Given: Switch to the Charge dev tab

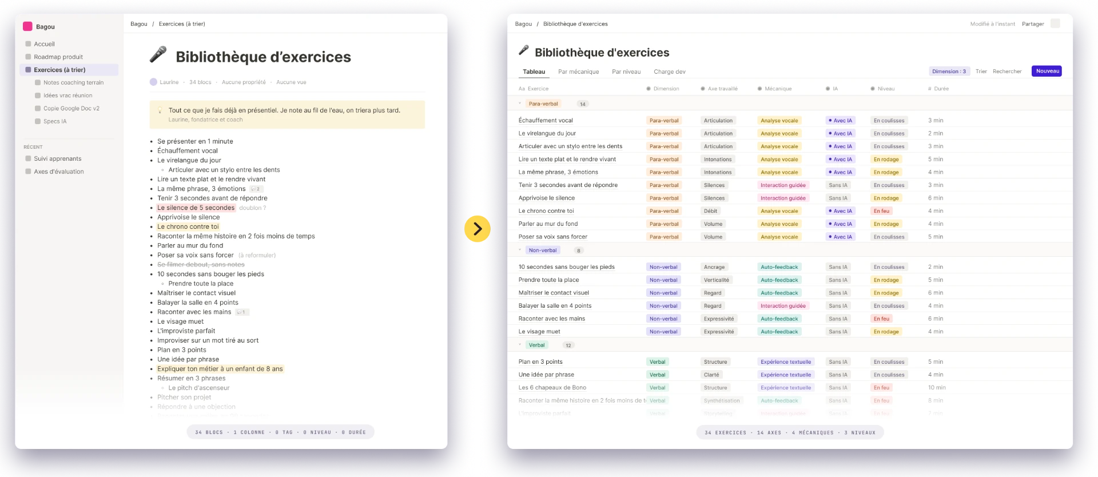Looking at the screenshot, I should 669,71.
